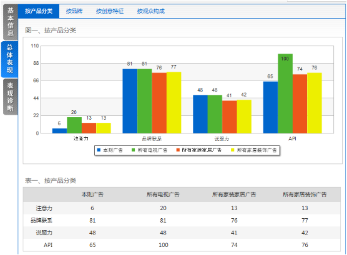Click orange 说服力 bar labeled 41
Viewport: 347px width, 255px height.
click(229, 117)
